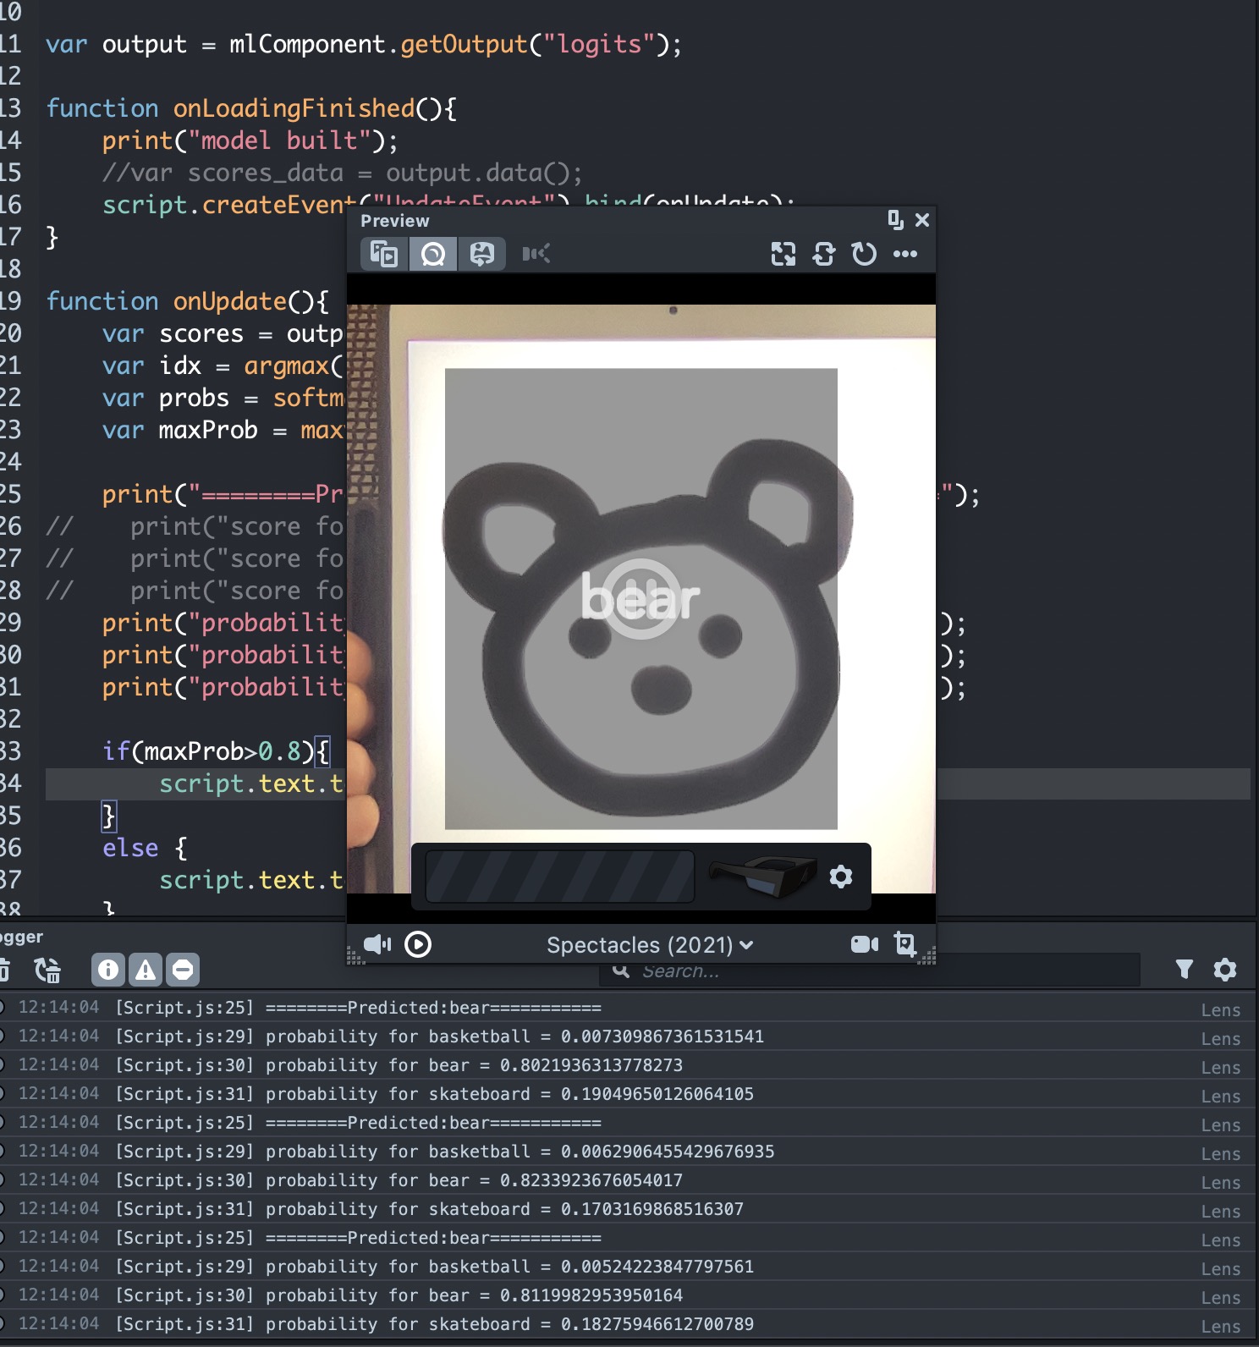Click the striped lens carousel bar
The height and width of the screenshot is (1347, 1259).
pyautogui.click(x=559, y=877)
